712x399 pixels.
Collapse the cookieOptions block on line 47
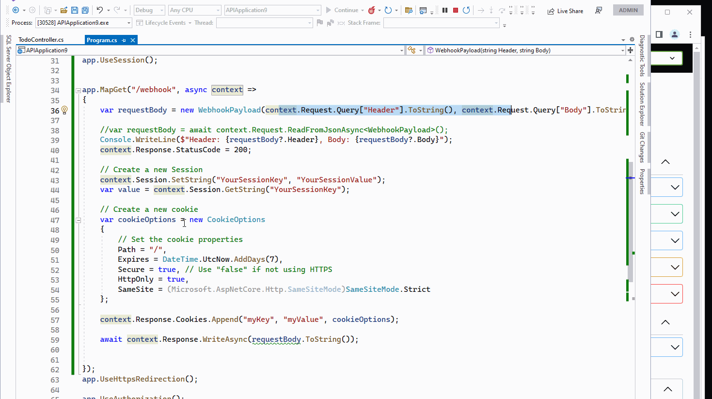[x=78, y=220]
